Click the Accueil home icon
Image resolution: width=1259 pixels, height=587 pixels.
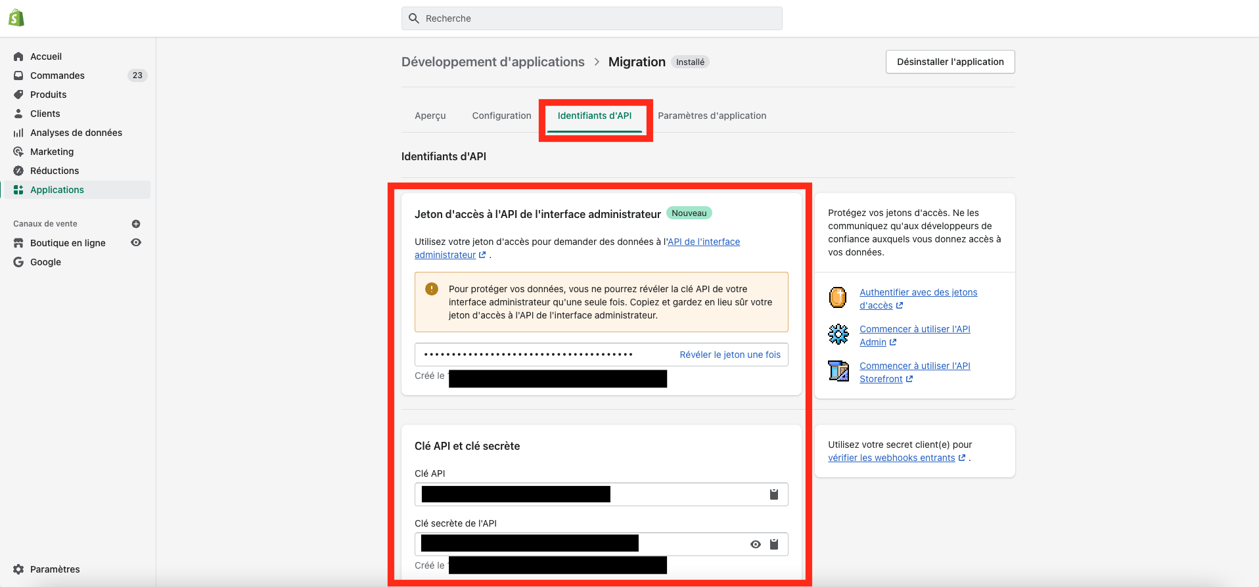(18, 56)
